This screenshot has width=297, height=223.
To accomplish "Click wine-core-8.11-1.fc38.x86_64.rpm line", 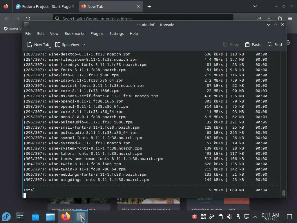I will pyautogui.click(x=145, y=112).
